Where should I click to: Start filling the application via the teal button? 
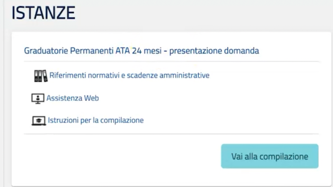click(270, 156)
